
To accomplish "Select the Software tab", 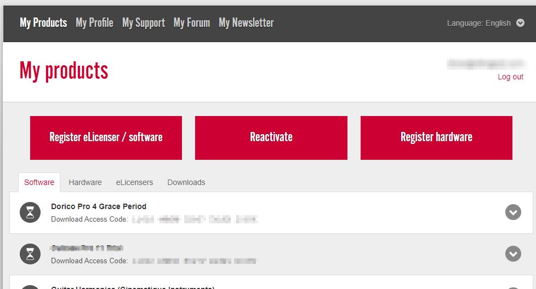I will 39,183.
